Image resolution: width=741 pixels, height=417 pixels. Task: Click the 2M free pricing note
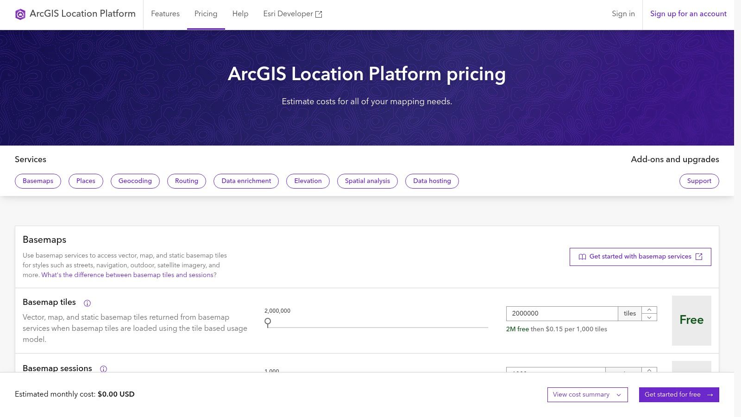[x=557, y=329]
